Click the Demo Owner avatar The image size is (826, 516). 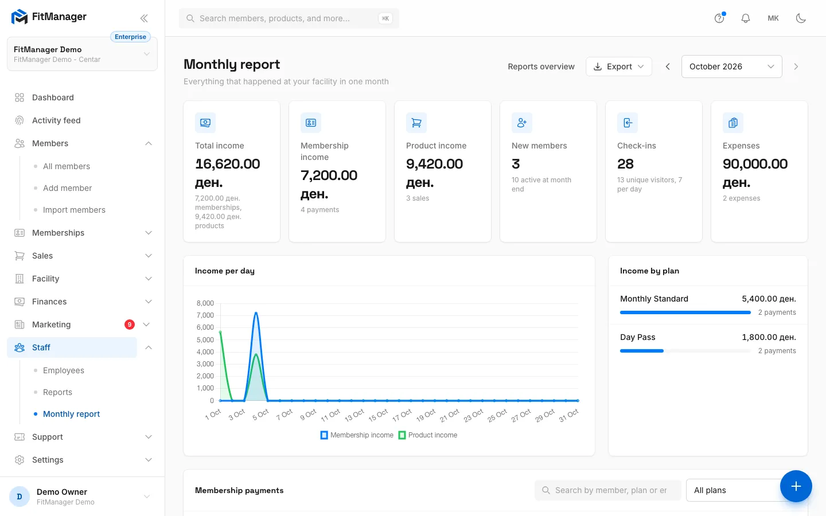click(x=20, y=497)
